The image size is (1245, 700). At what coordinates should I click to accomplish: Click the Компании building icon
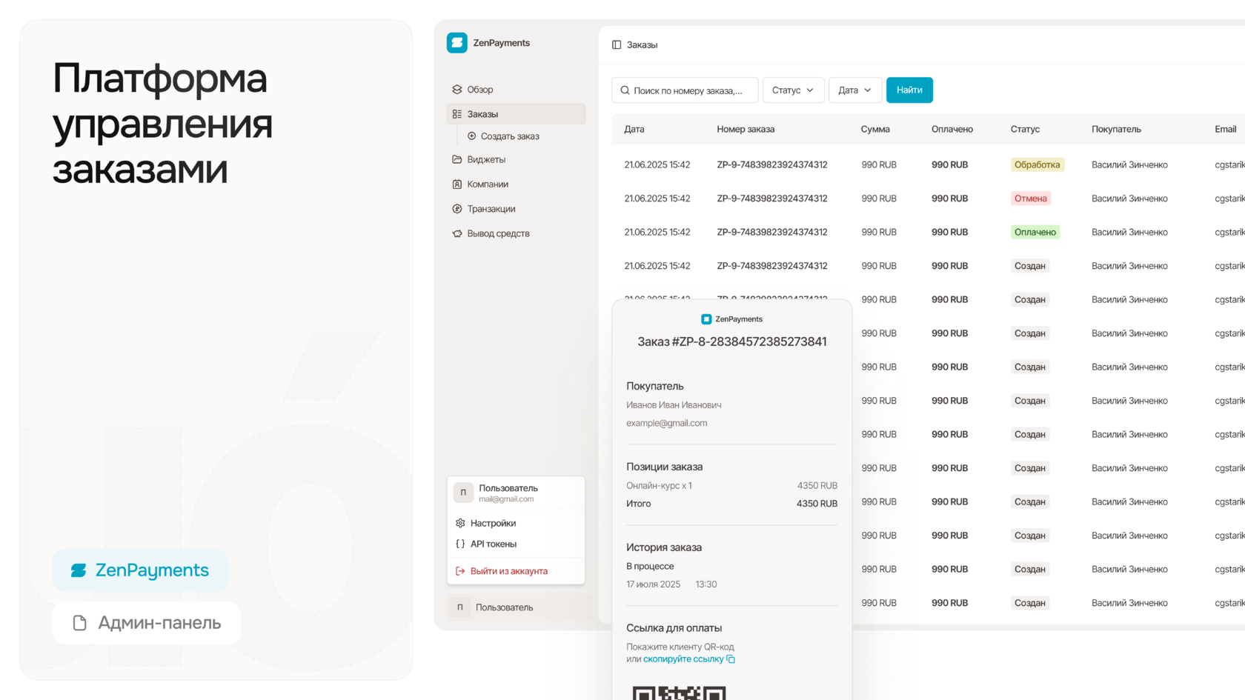click(457, 184)
